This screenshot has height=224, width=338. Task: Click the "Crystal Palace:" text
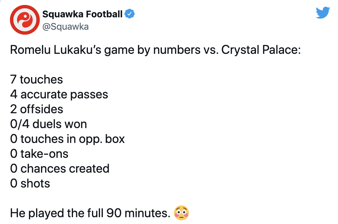click(x=261, y=50)
